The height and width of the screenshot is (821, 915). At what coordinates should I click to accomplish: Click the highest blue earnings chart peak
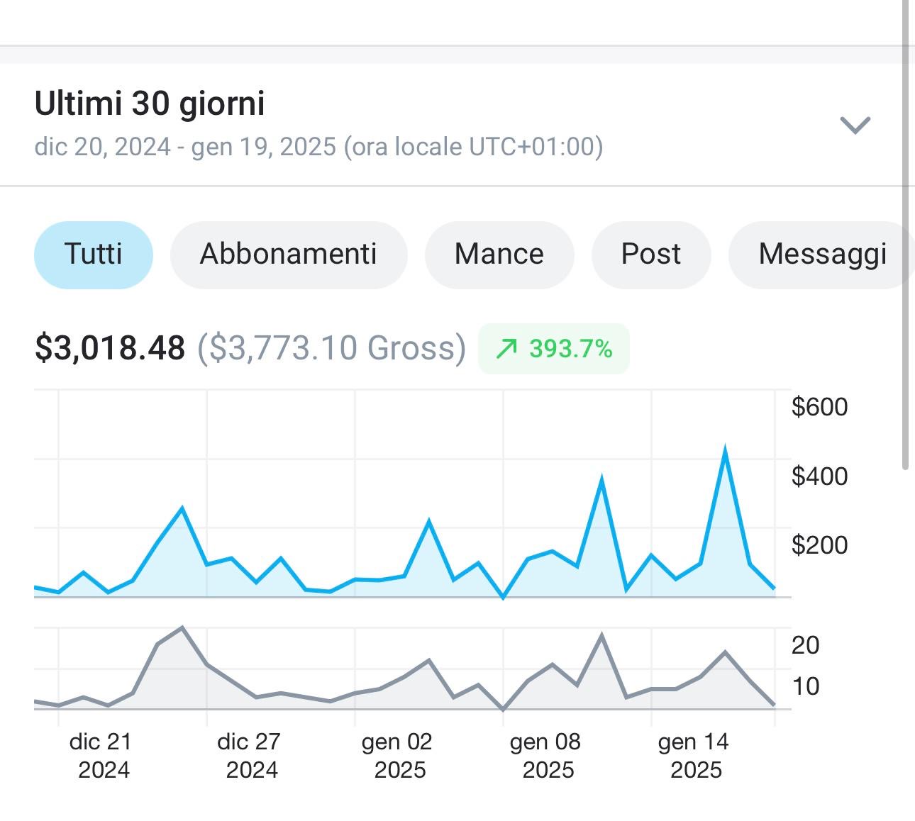coord(725,449)
